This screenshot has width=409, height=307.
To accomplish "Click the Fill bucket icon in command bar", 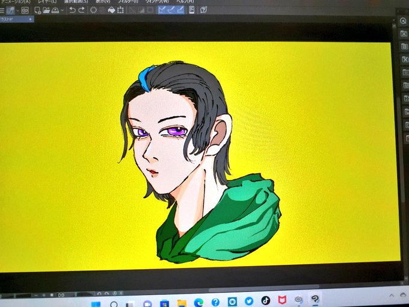I will point(111,10).
